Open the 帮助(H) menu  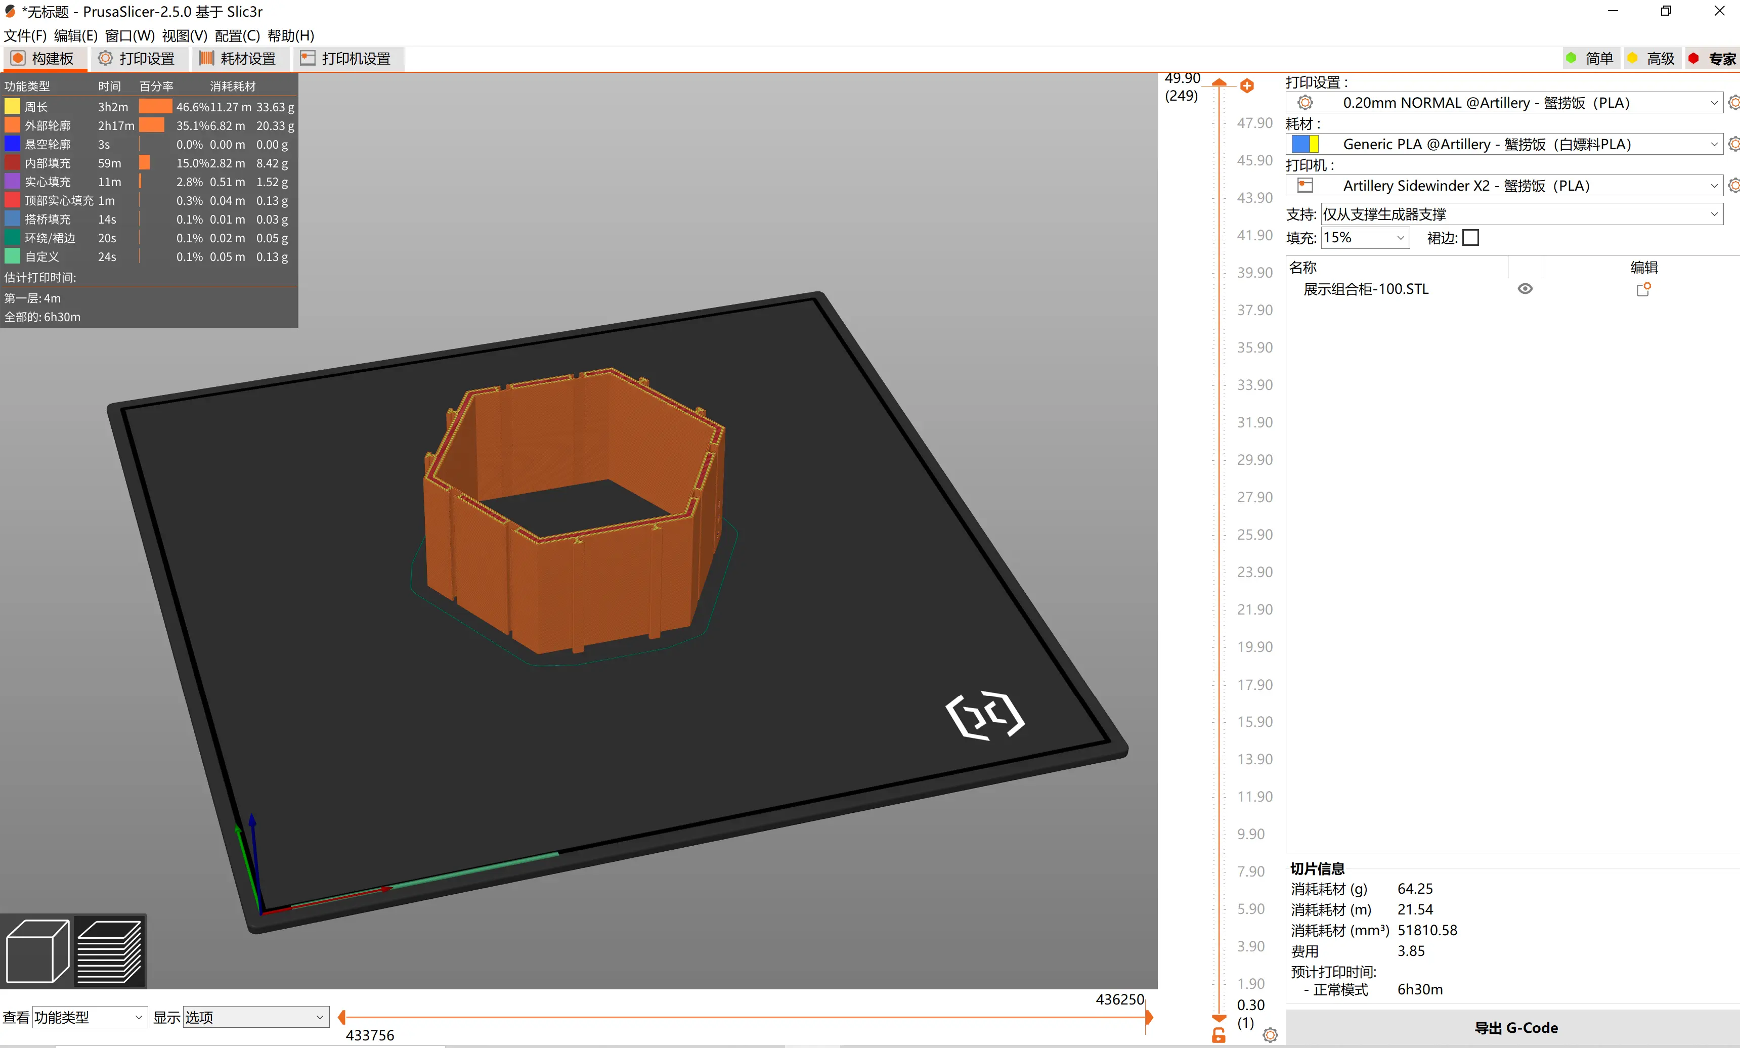[x=291, y=35]
